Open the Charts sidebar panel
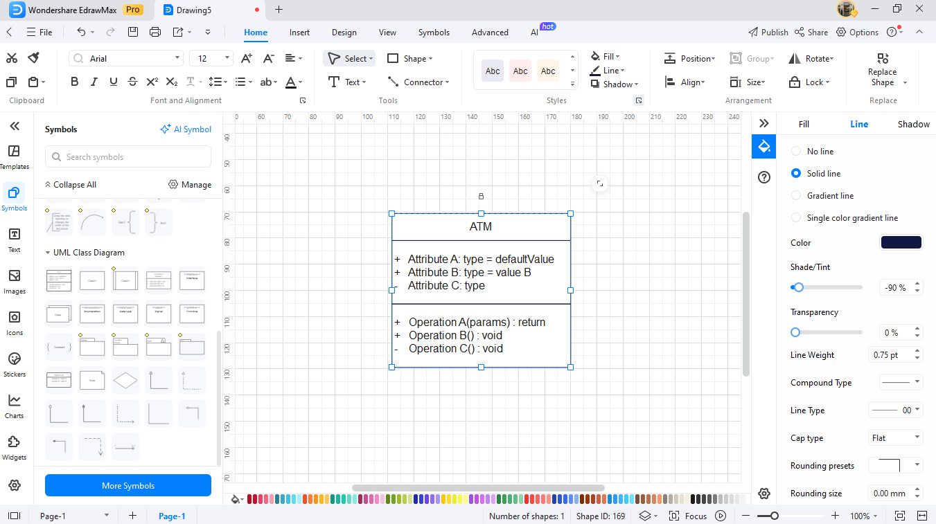936x524 pixels. pos(15,406)
